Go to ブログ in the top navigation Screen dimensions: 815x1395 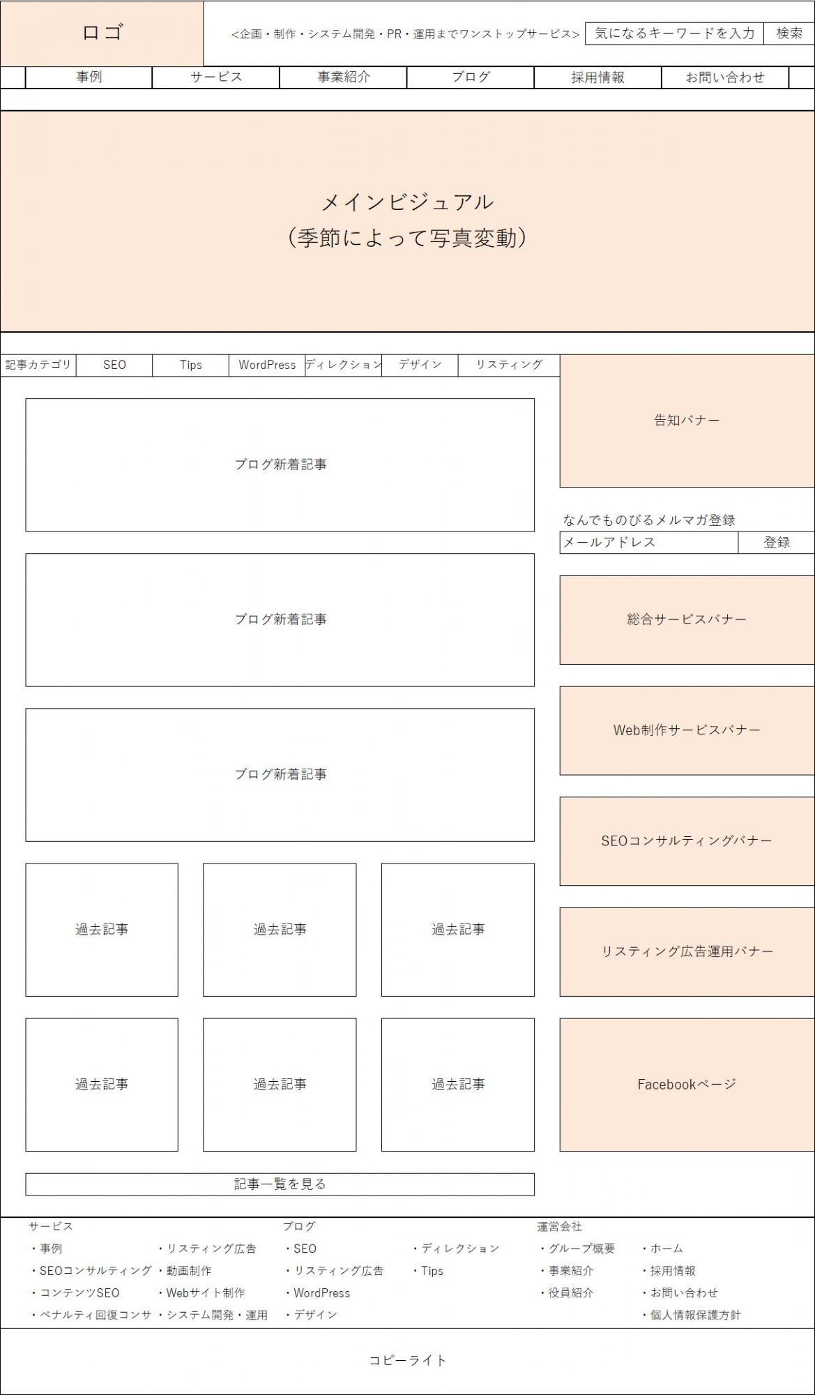tap(471, 77)
